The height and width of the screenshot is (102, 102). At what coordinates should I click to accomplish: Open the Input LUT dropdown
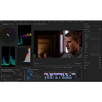[x=94, y=31]
